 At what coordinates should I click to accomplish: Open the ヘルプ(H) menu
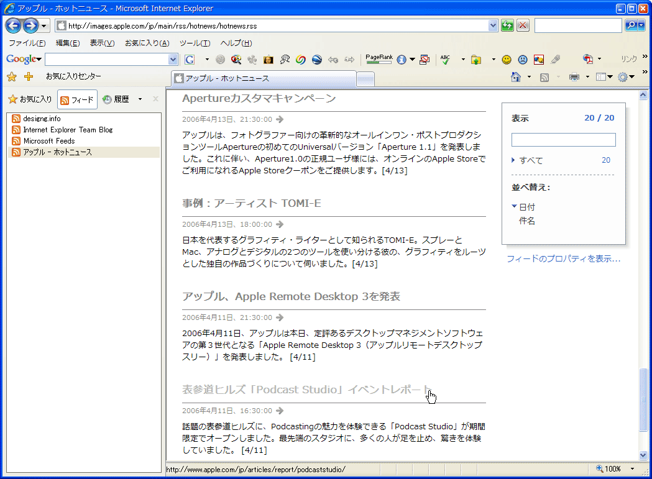point(236,43)
